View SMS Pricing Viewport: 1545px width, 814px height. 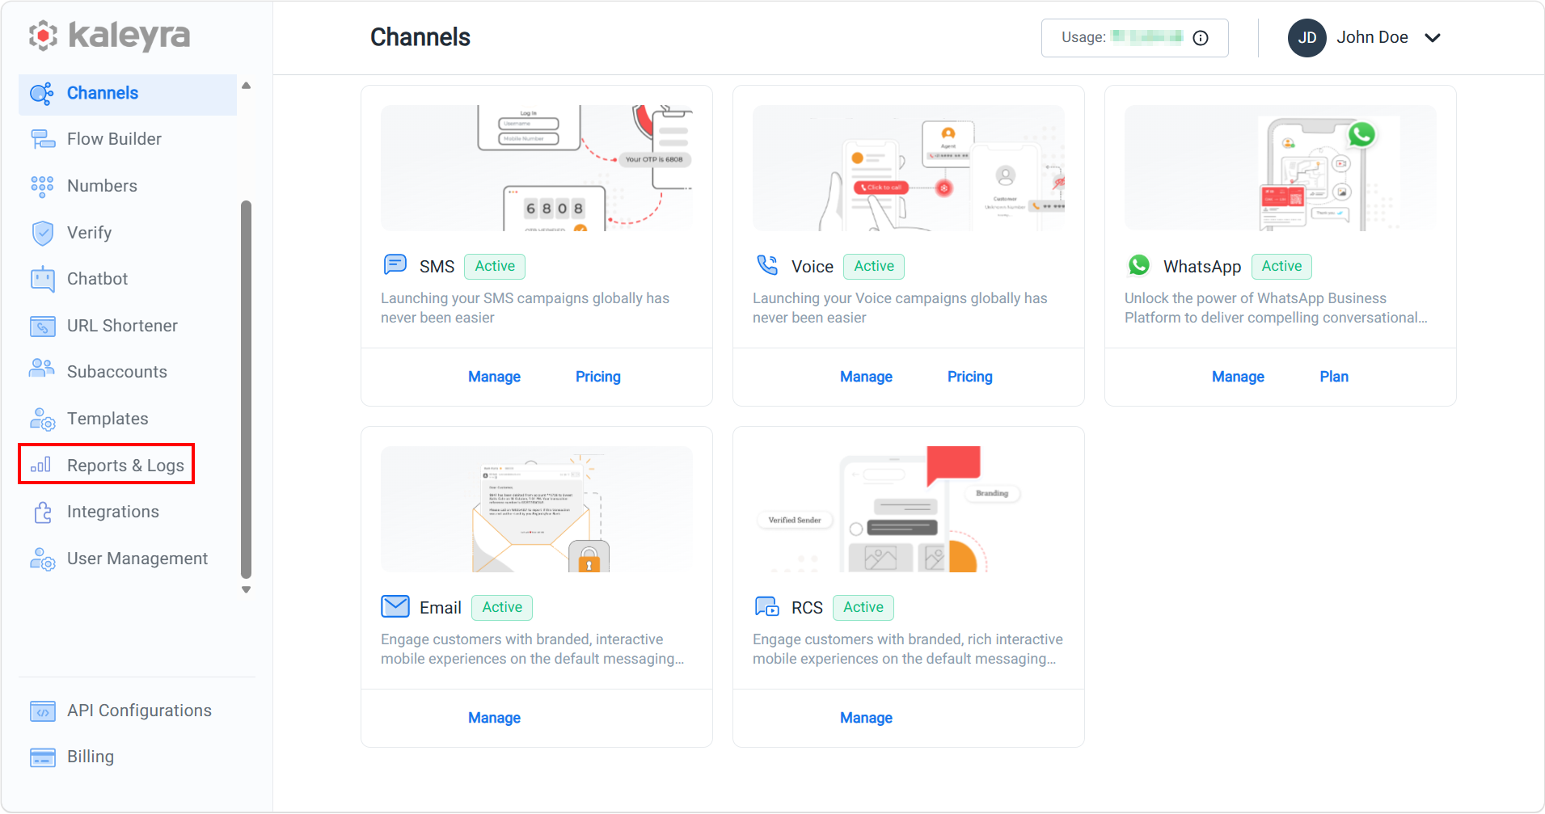click(597, 377)
